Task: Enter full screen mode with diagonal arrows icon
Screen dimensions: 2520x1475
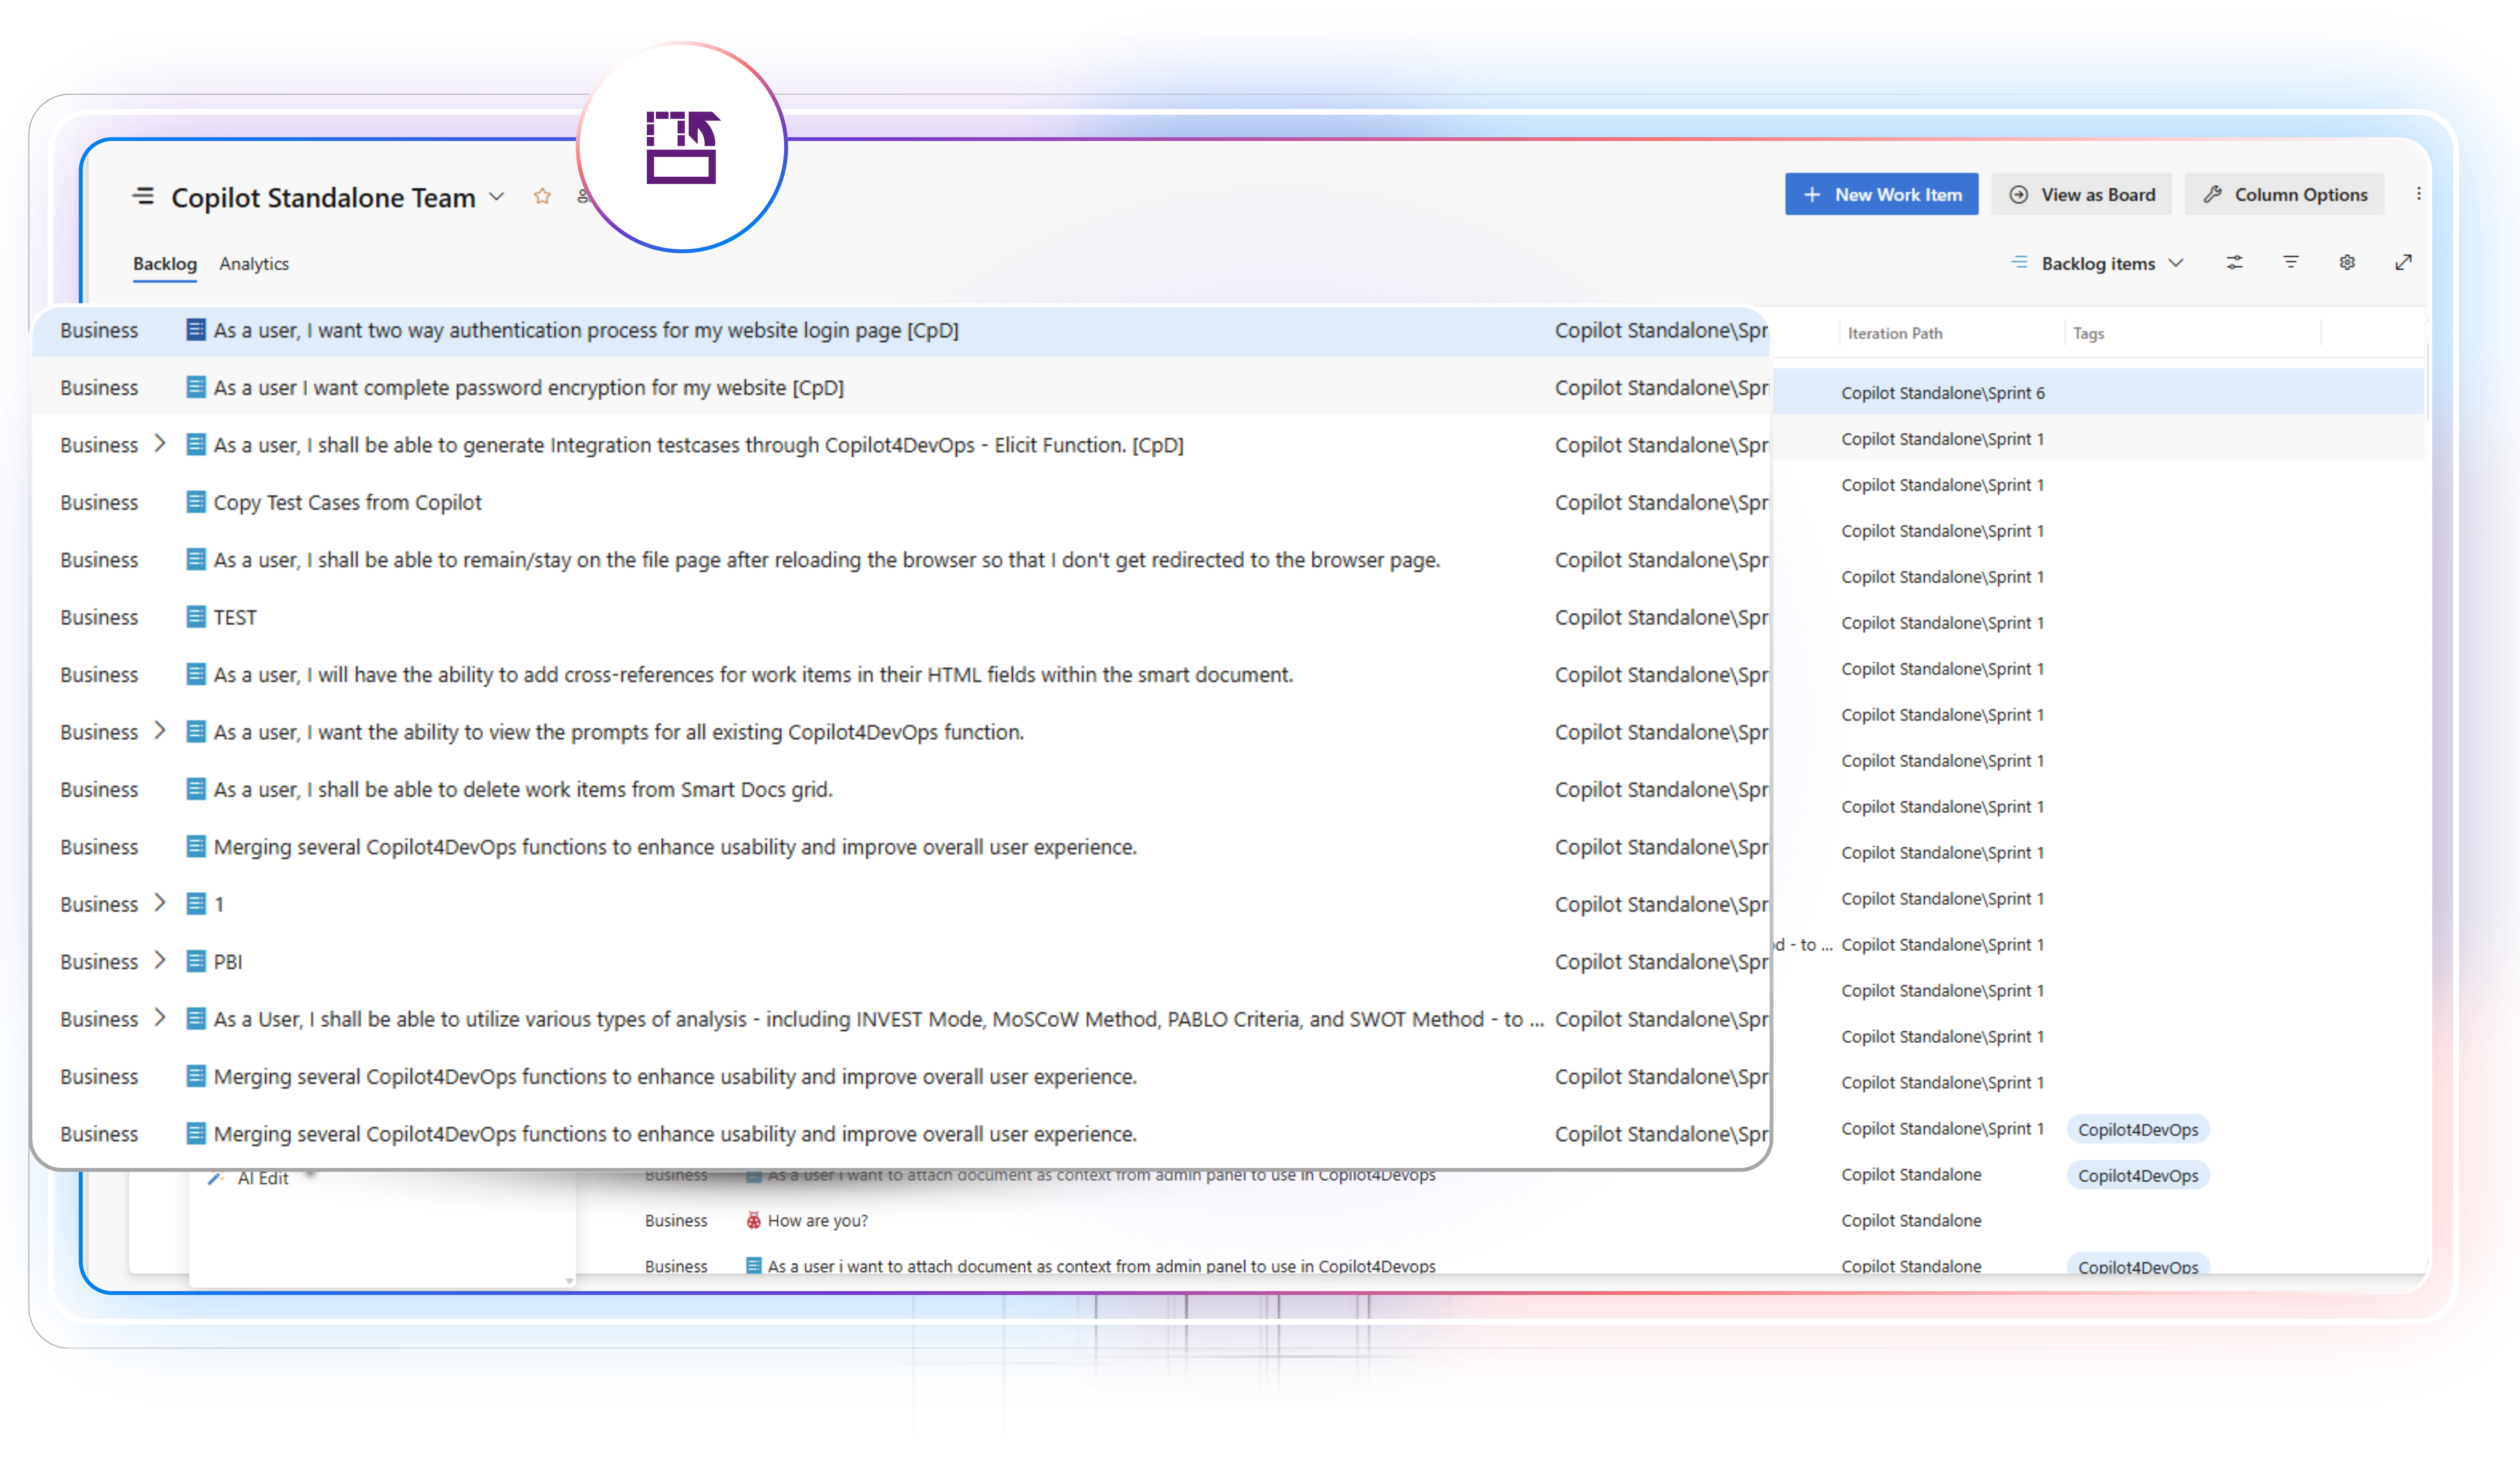Action: pyautogui.click(x=2403, y=262)
